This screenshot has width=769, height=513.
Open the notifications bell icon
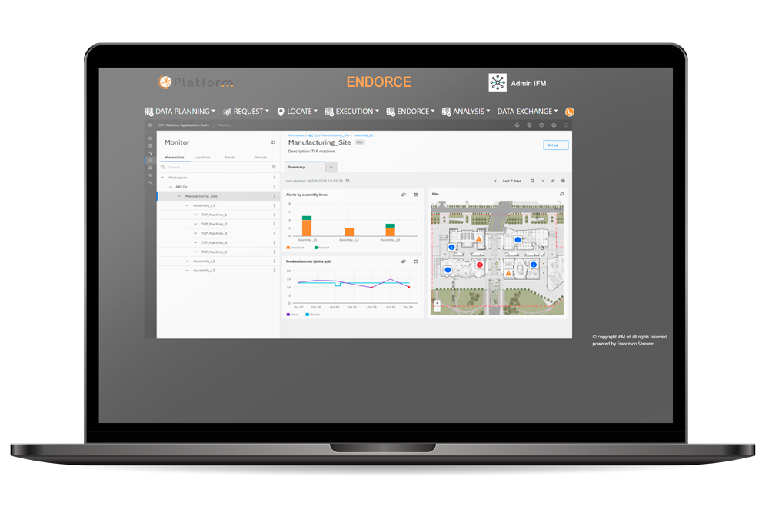(518, 125)
